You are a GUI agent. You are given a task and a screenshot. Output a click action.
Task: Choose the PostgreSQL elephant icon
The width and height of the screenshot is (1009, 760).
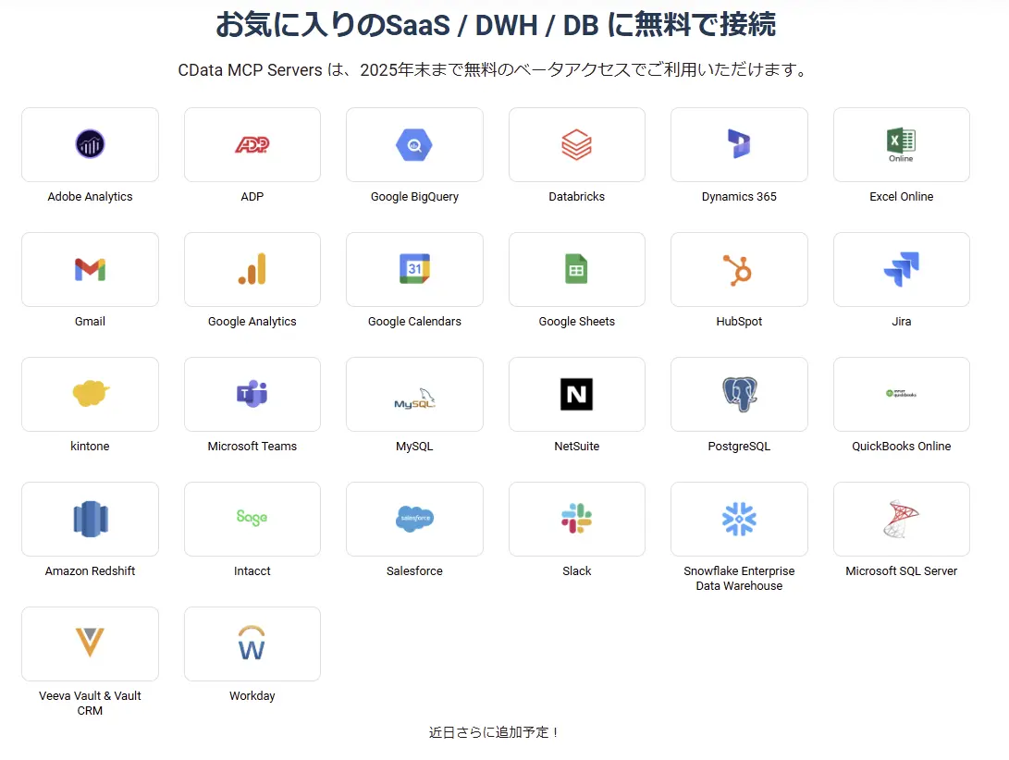click(x=739, y=394)
